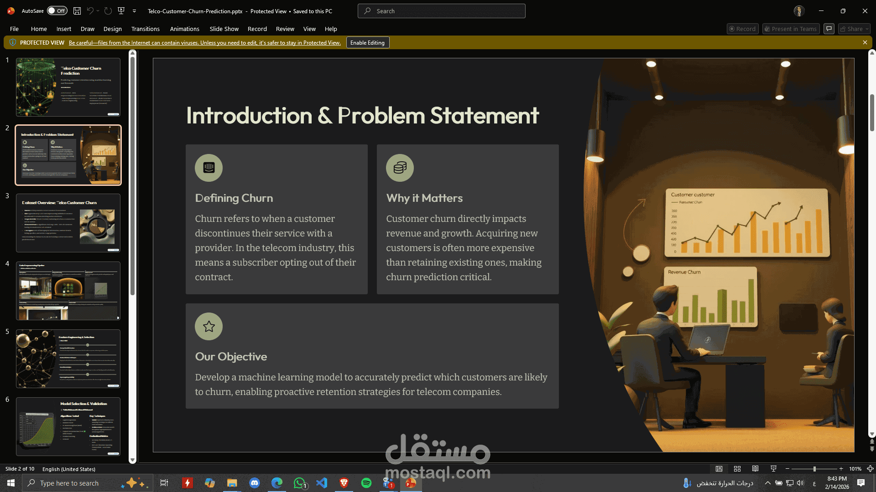Switch to Slide Sorter view
The image size is (876, 492).
[737, 469]
